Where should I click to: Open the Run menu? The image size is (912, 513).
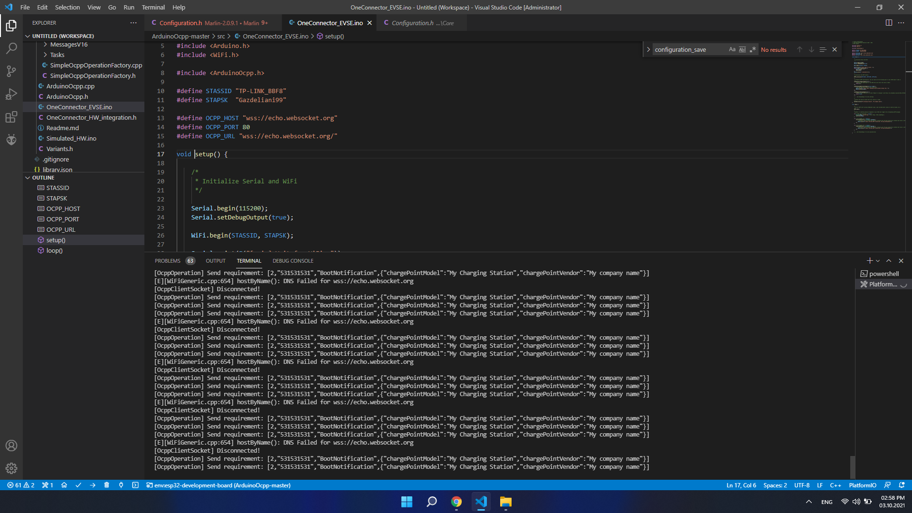coord(129,7)
